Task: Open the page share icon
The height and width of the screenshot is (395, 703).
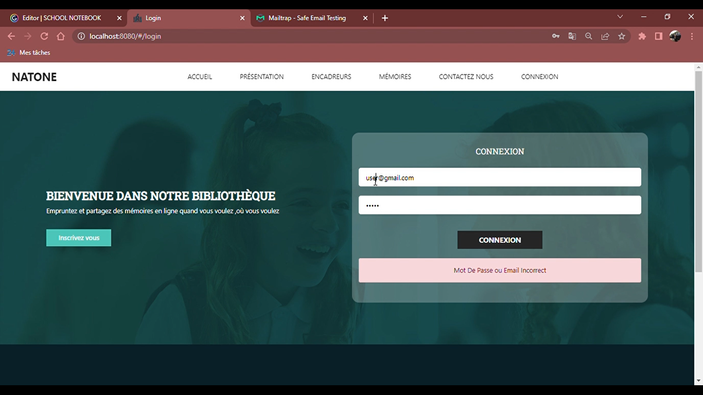Action: point(605,36)
